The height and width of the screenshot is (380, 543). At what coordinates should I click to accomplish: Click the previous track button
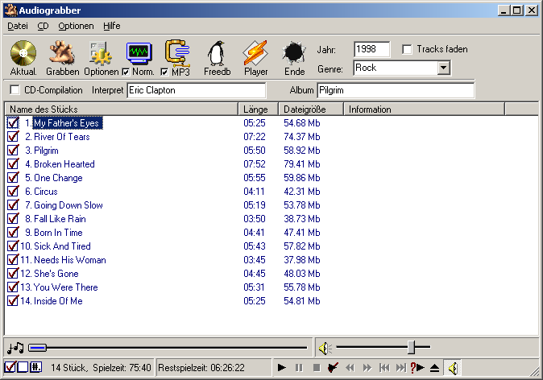tap(384, 368)
